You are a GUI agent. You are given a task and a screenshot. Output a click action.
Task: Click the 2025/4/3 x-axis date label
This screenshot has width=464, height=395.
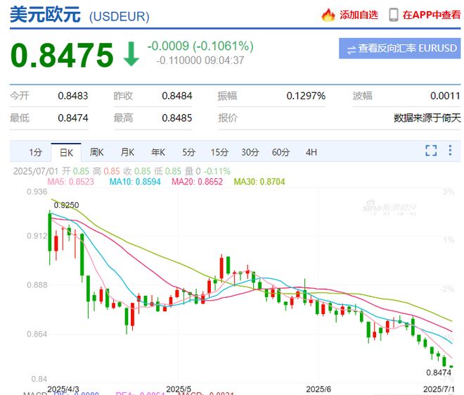[63, 389]
